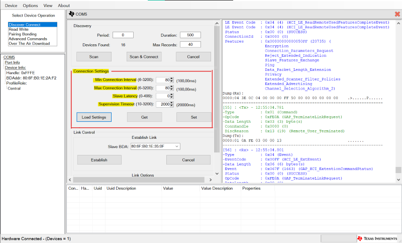
Task: Increase the Slave Latency value
Action: click(172, 94)
